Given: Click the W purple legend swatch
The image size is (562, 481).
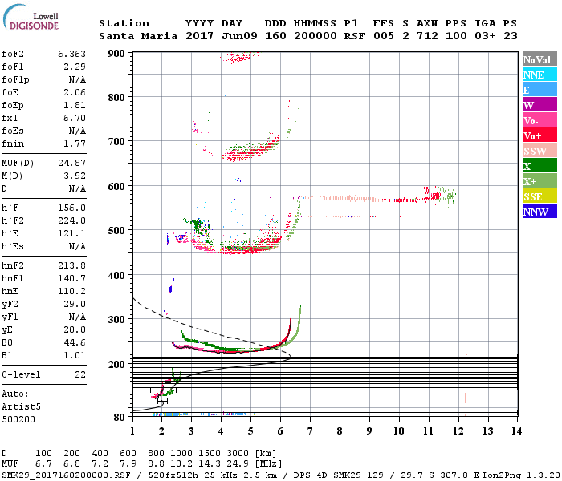Looking at the screenshot, I should tap(540, 105).
